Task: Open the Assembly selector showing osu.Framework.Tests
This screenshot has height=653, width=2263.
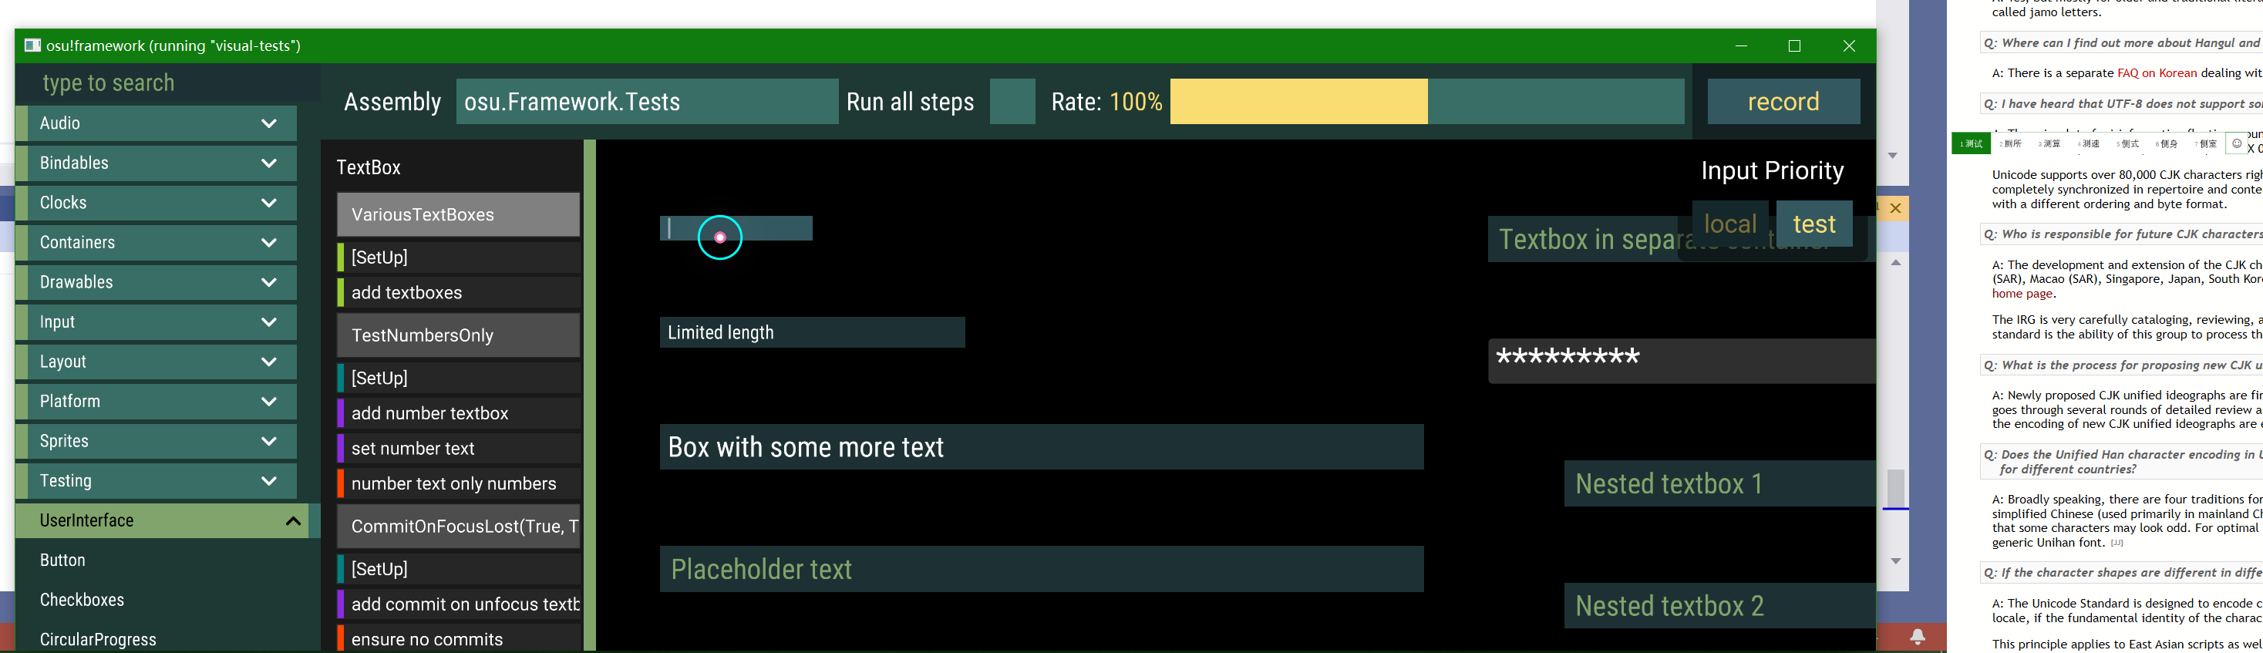Action: 647,101
